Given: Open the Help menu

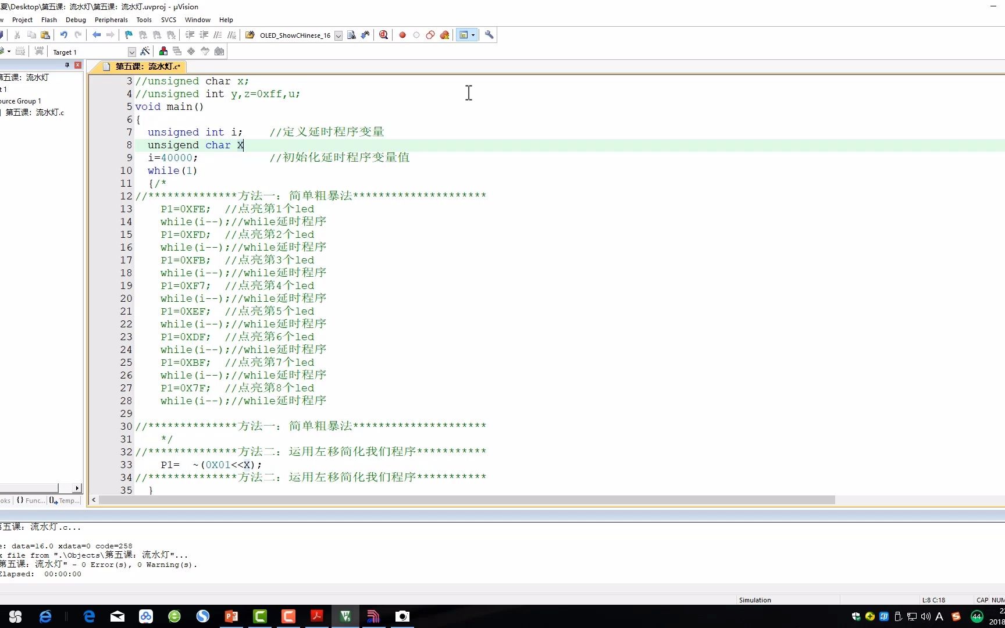Looking at the screenshot, I should 226,20.
